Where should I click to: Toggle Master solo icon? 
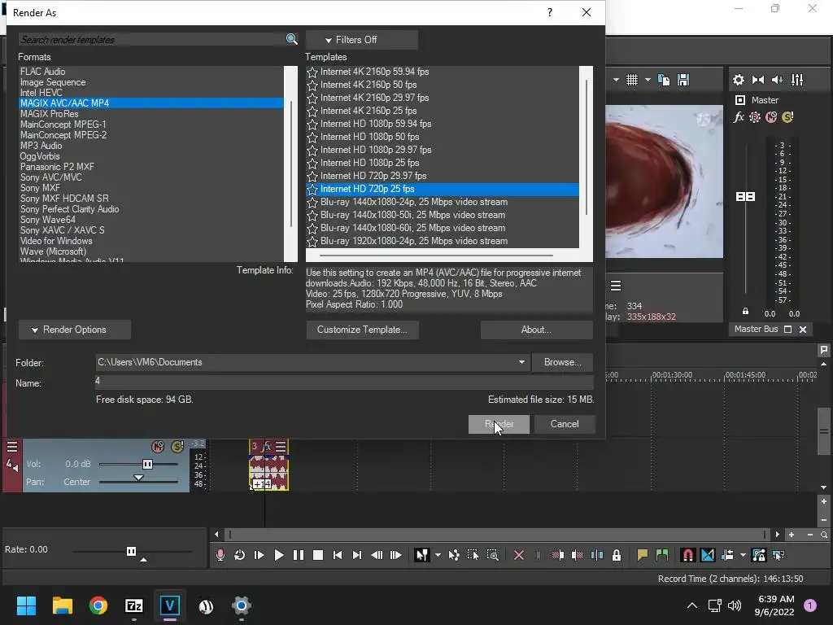787,117
